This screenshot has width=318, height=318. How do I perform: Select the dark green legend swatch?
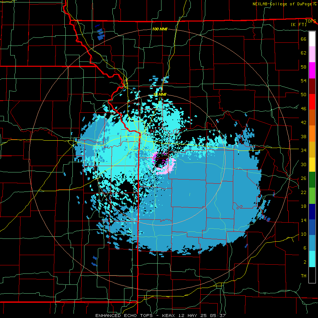click(312, 180)
